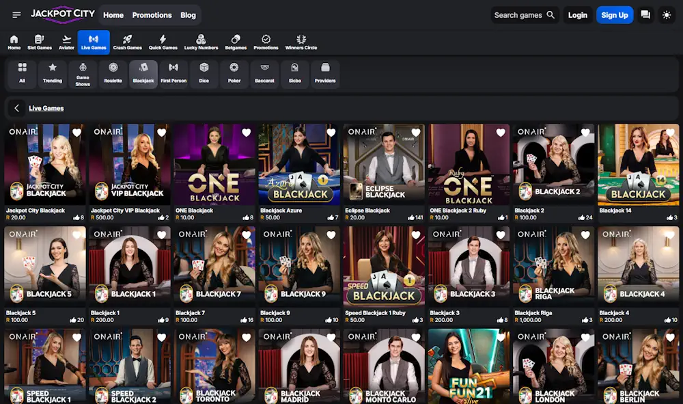The width and height of the screenshot is (683, 404).
Task: Go back using the chevron arrow
Action: tap(17, 108)
